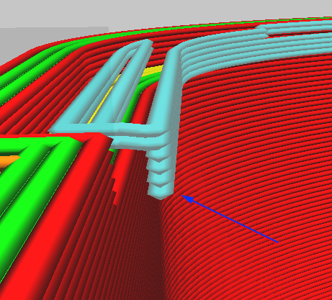Click the orange infill segment at the left edge
Viewport: 332px width, 300px height.
[9, 162]
